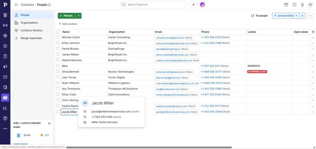The width and height of the screenshot is (316, 149).
Task: Check the Noah Williams row checkbox
Action: [x=58, y=83]
